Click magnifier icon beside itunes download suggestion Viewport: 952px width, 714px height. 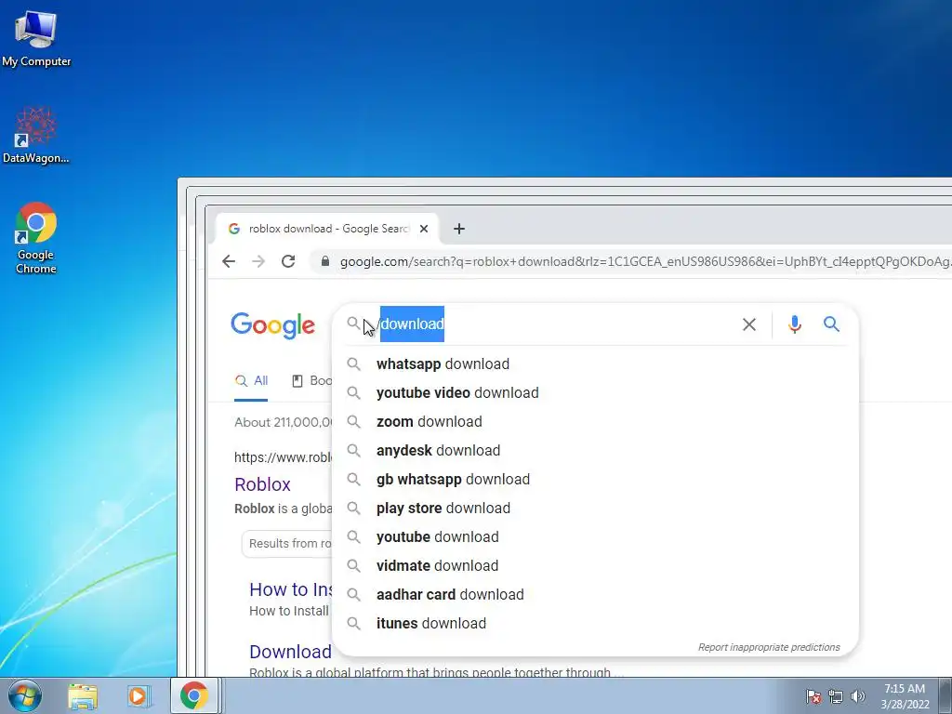(353, 624)
